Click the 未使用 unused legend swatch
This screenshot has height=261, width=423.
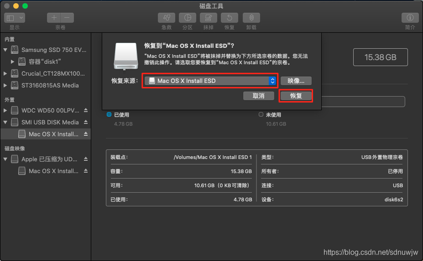(261, 114)
